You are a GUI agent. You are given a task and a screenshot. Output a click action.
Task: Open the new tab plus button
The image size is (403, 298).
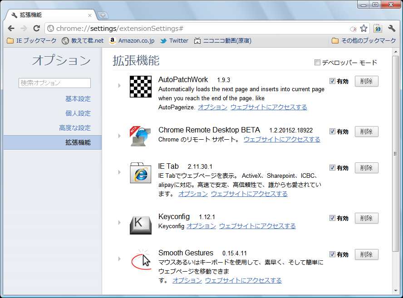tap(103, 15)
